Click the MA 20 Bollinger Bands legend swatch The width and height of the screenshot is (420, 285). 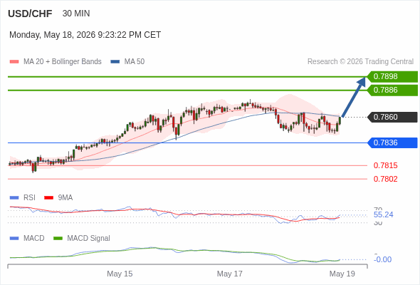tap(14, 62)
